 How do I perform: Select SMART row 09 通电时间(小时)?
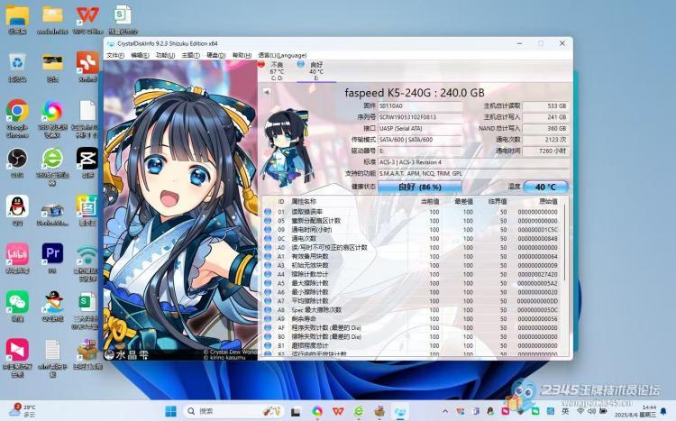412,230
